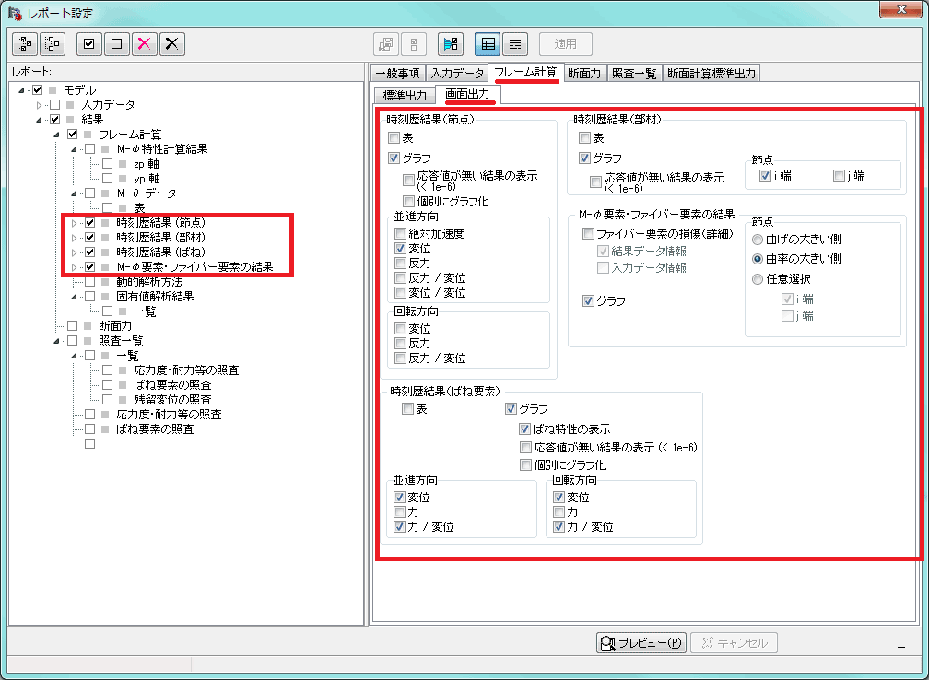Switch to the 標準出力 sub-tab
This screenshot has height=680, width=929.
[405, 96]
